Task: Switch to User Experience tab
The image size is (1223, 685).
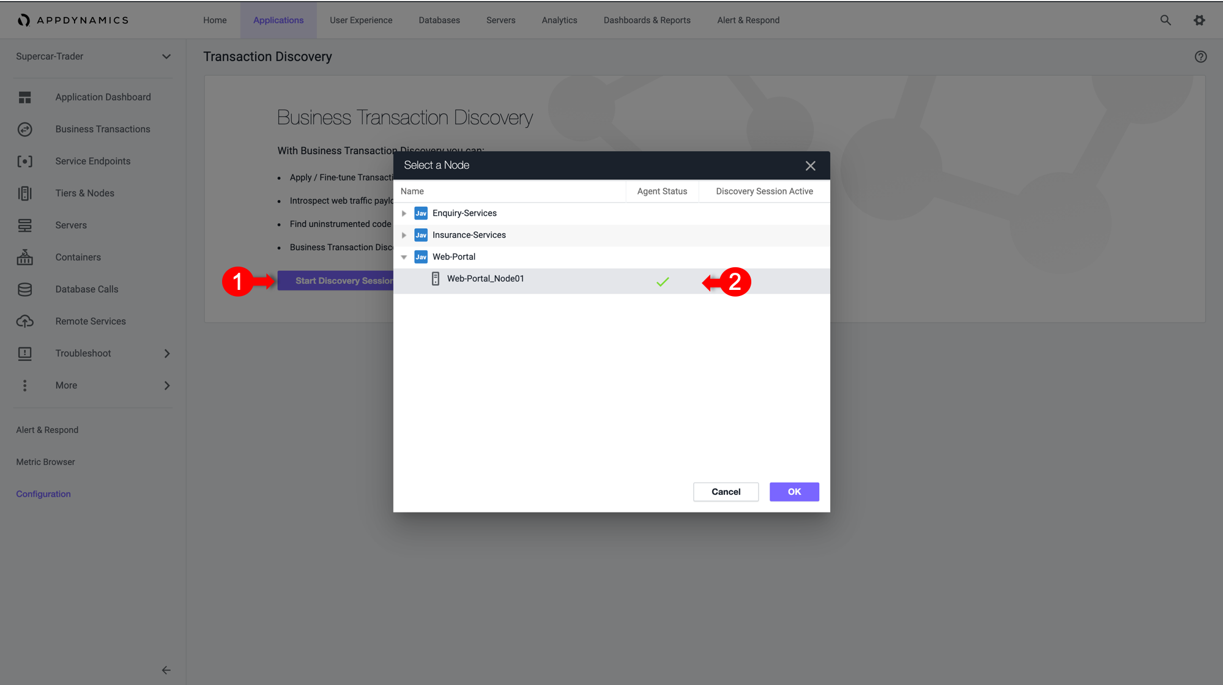Action: [x=361, y=20]
